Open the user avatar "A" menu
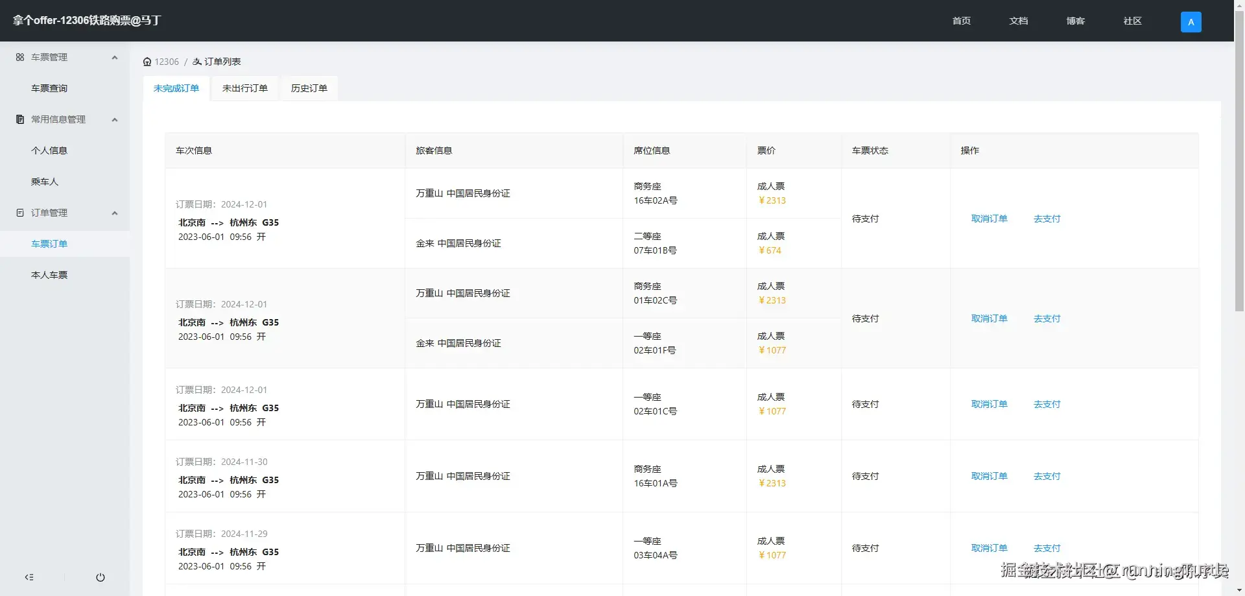This screenshot has height=596, width=1245. [x=1191, y=22]
